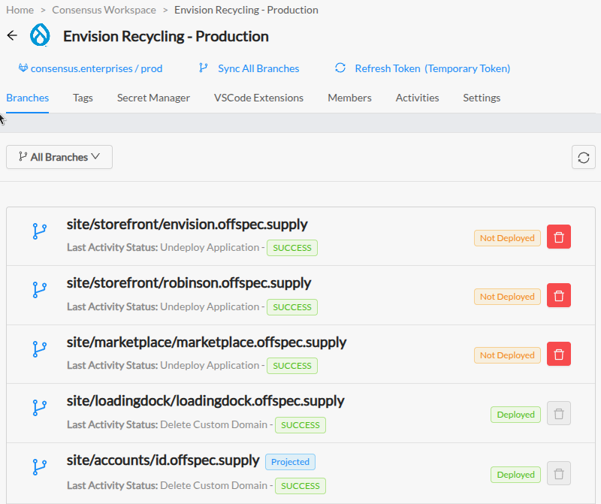Click the branch icon for site/accounts/id.offspec.supply
The height and width of the screenshot is (504, 601).
tap(40, 467)
